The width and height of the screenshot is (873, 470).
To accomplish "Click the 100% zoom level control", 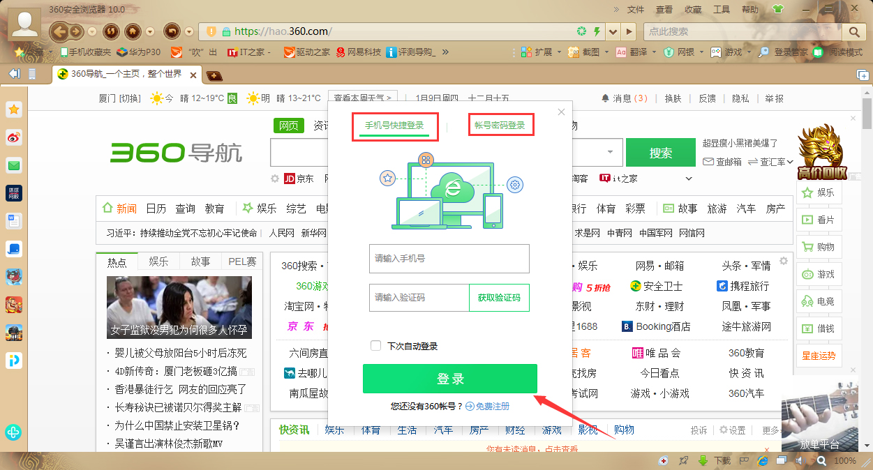I will [844, 460].
